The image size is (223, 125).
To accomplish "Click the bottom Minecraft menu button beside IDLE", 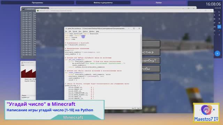I will [151, 77].
